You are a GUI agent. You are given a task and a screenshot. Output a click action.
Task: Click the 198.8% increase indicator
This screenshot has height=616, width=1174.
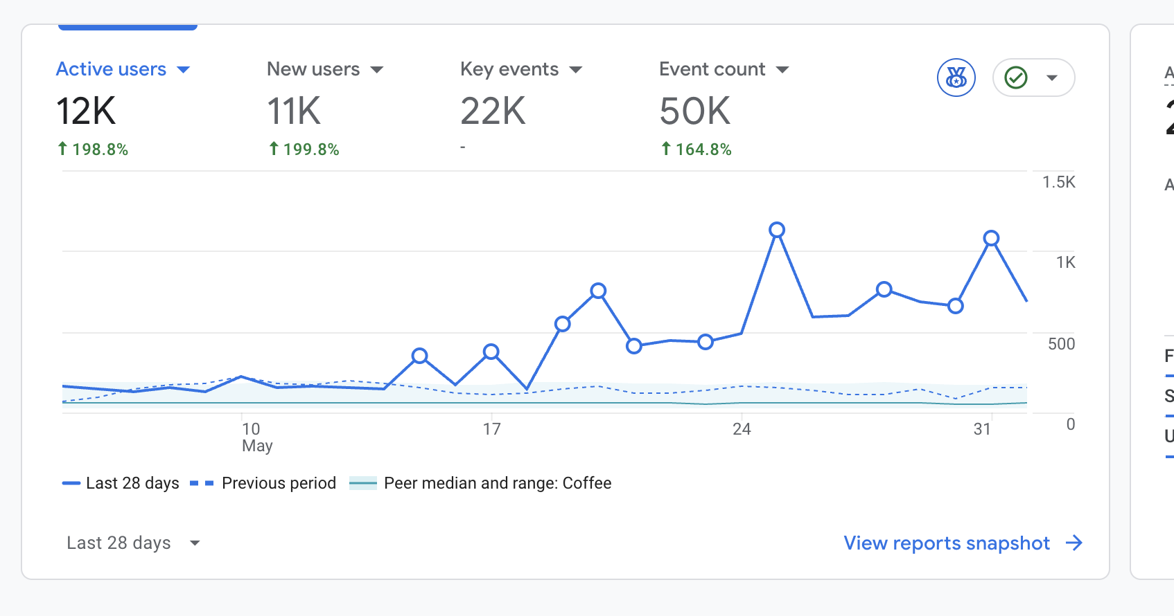pyautogui.click(x=93, y=150)
